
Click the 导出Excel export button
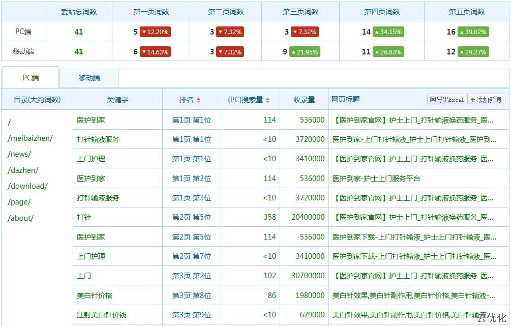446,100
